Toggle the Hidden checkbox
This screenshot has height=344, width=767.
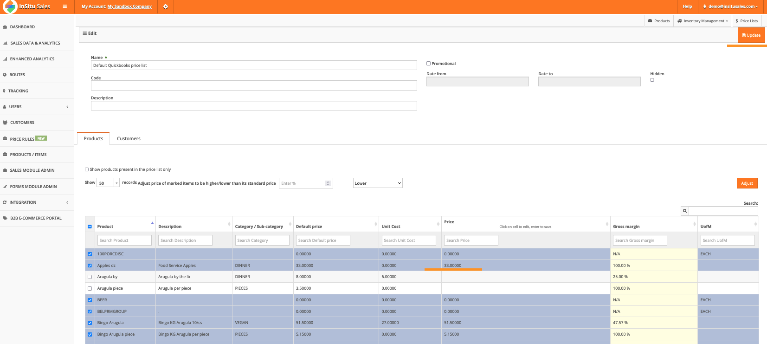(x=652, y=80)
